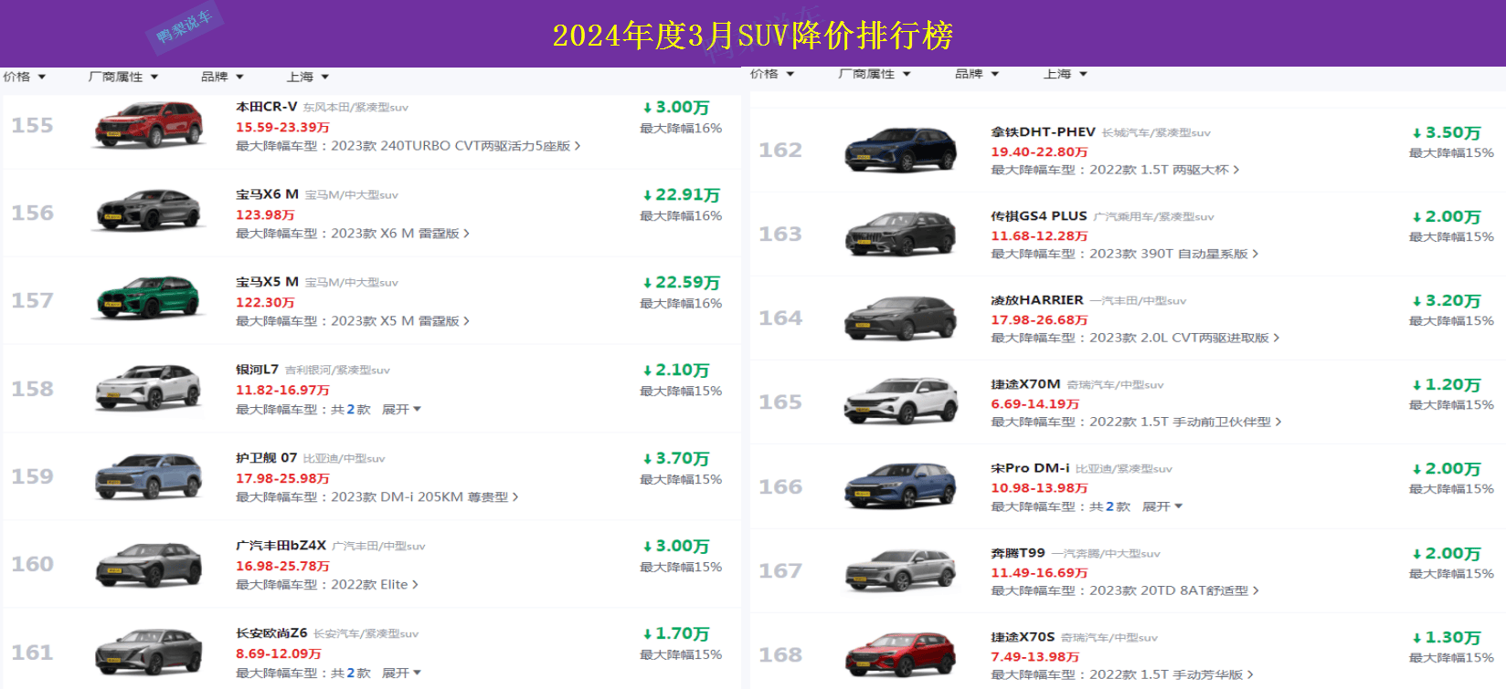Screen dimensions: 1506x689
Task: Open the 宝马X5 M model title
Action: point(267,282)
